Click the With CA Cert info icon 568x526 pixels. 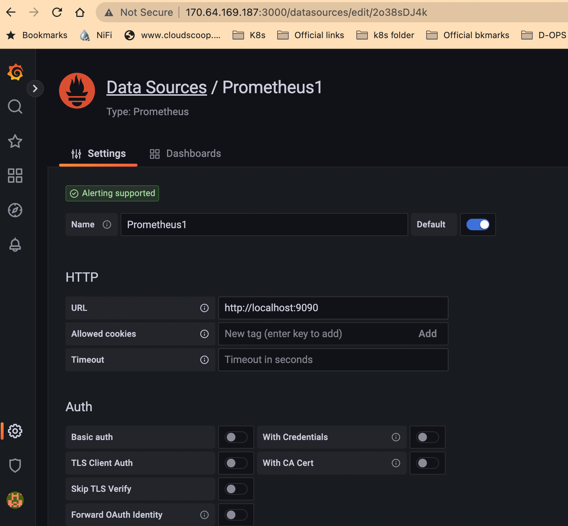[396, 463]
